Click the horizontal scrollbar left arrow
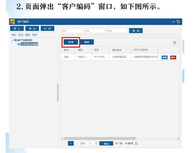The image size is (193, 153). tap(63, 138)
